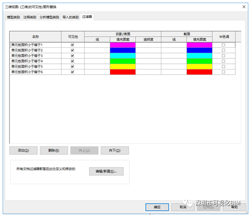Click the 帮助 button
Viewport: 251px width, 216px height.
tap(234, 207)
